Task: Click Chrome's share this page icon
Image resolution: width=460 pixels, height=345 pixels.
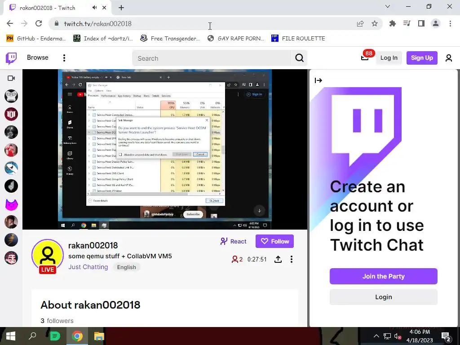Action: tap(360, 24)
